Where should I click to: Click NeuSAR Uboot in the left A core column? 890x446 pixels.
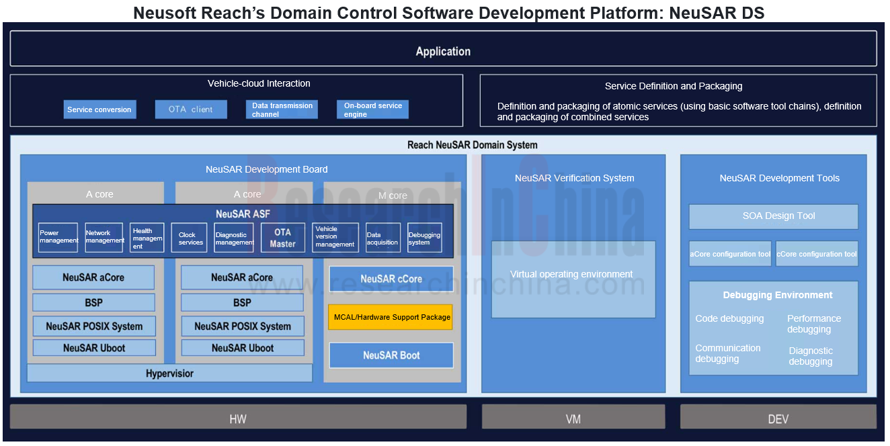click(x=94, y=348)
